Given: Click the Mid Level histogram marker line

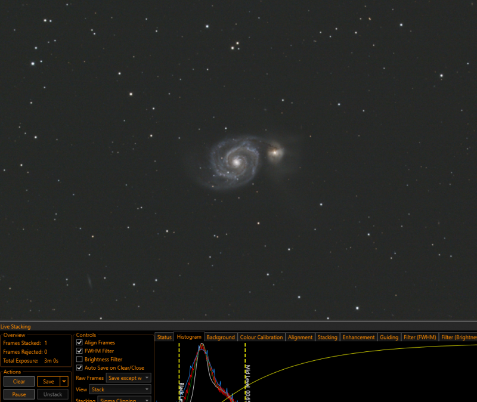Looking at the screenshot, I should coord(245,372).
